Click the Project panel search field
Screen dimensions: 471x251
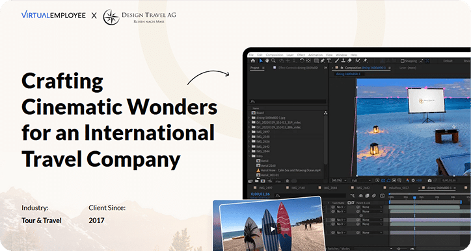point(288,102)
